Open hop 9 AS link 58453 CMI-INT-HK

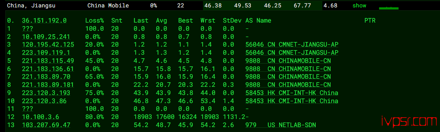(292, 93)
